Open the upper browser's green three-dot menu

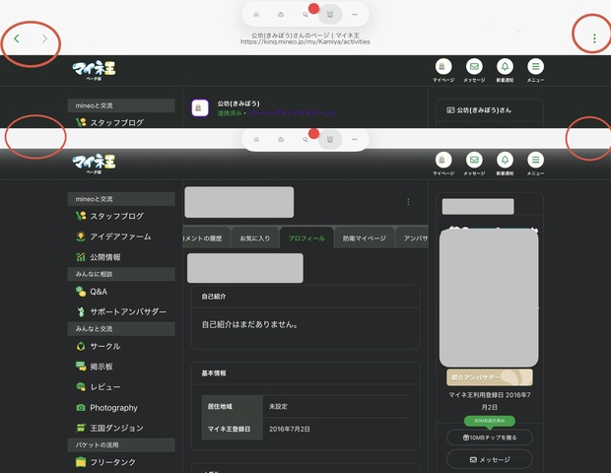click(594, 38)
